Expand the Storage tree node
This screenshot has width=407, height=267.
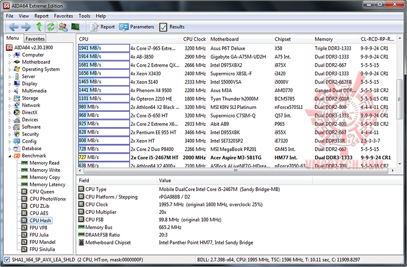(x=10, y=99)
